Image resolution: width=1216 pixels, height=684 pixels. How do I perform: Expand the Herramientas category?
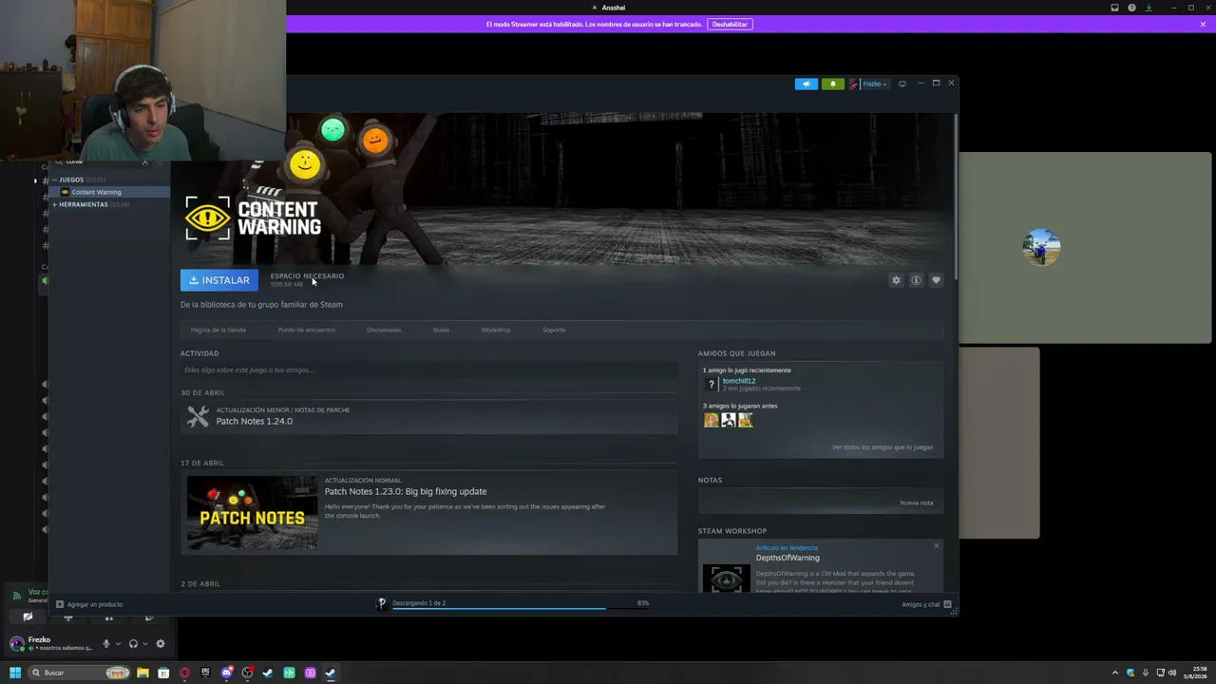click(x=55, y=204)
